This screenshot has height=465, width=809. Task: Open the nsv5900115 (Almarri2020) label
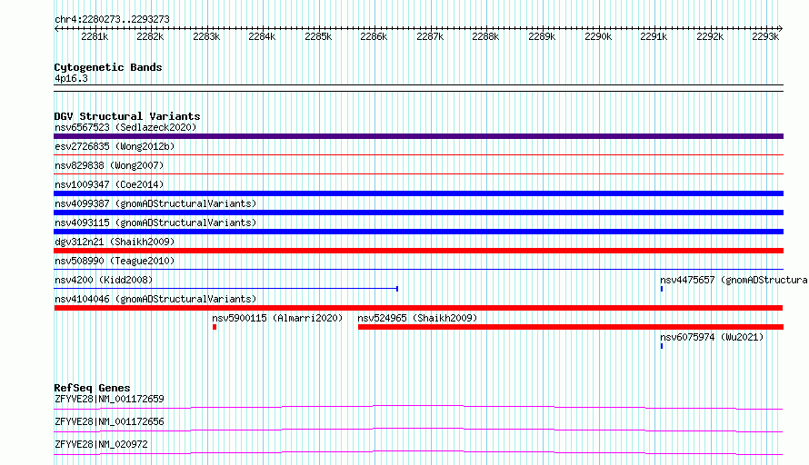pyautogui.click(x=277, y=318)
